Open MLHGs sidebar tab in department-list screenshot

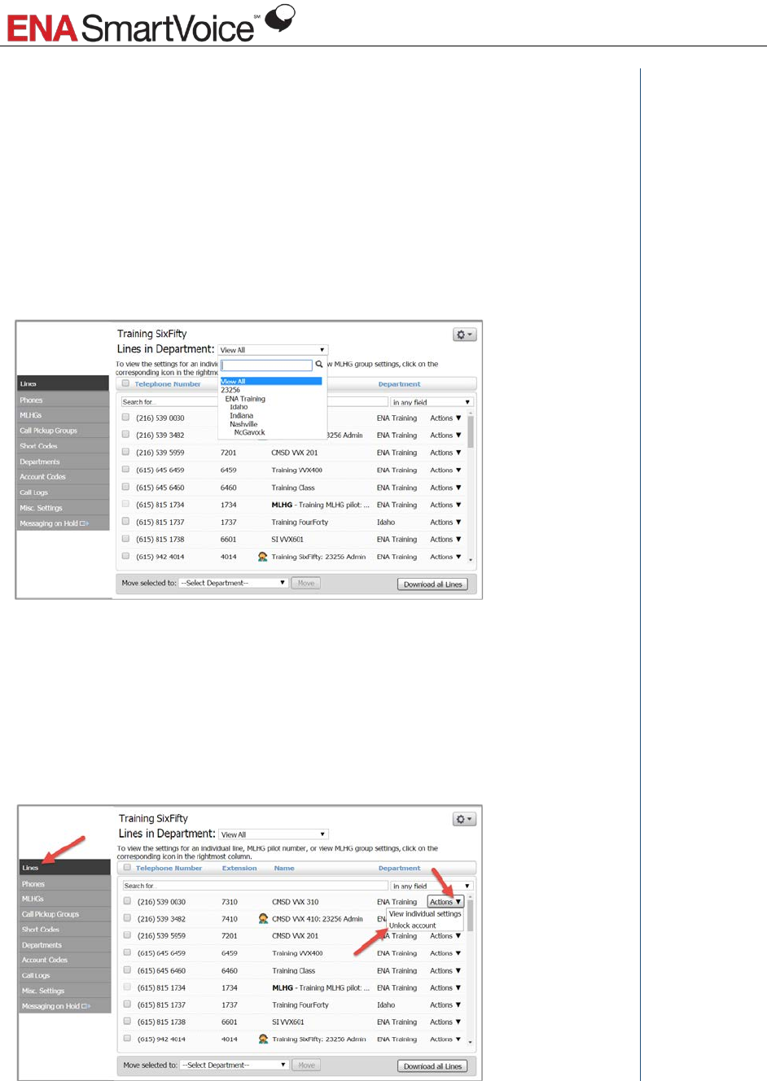click(64, 415)
